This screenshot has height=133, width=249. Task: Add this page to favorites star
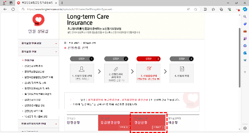(195, 9)
